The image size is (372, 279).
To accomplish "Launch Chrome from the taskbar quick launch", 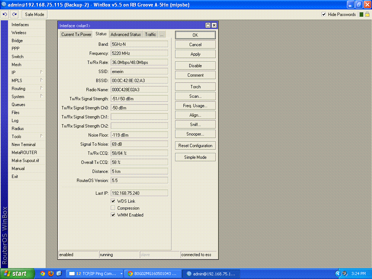I will (43, 274).
